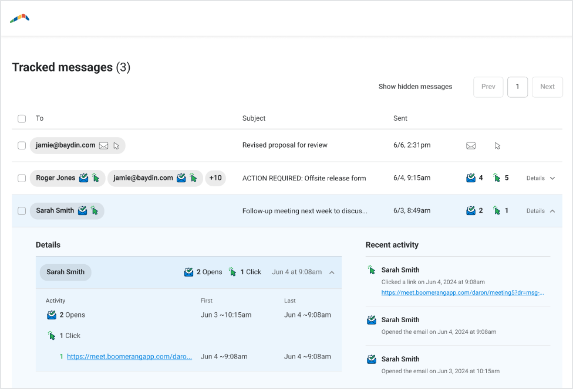573x389 pixels.
Task: Click the cursor icon next to 1 Click in Activity
Action: (52, 336)
